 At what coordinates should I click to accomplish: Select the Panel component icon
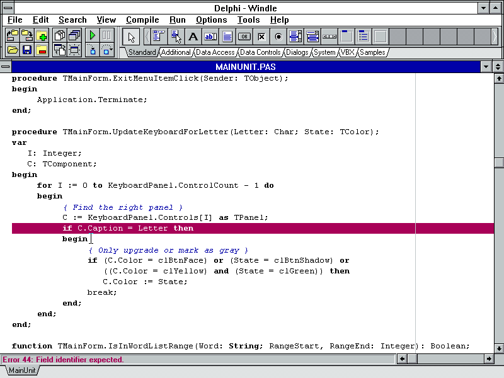pos(381,37)
